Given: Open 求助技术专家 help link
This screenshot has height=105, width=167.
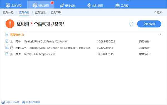Looking at the screenshot, I should click(13, 102).
